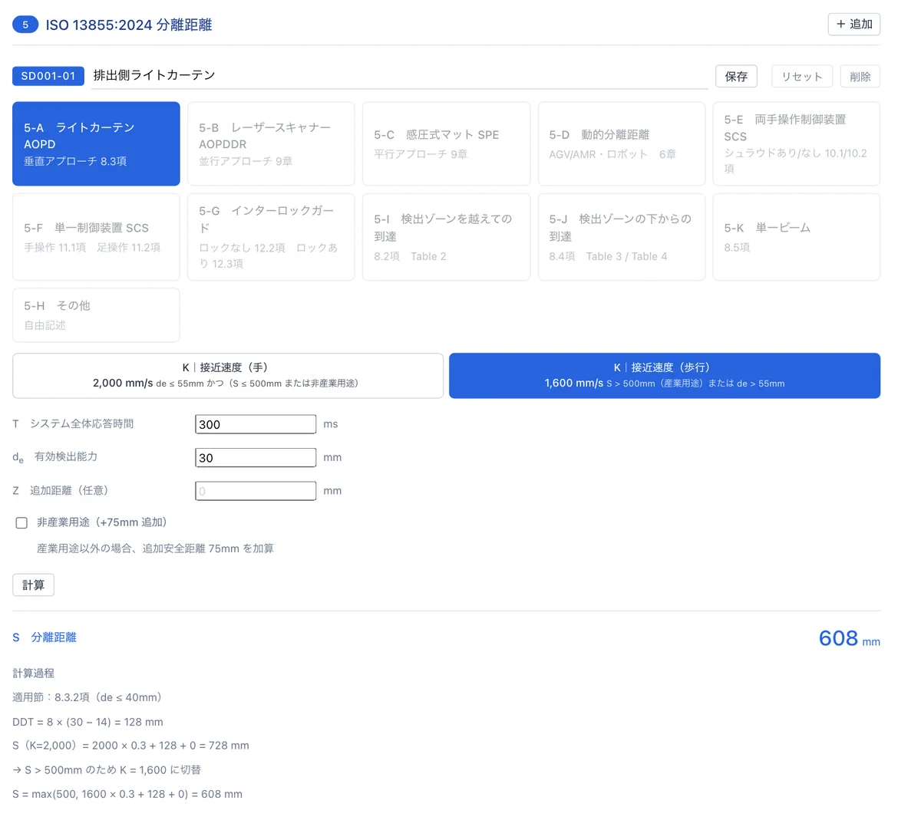Select 5-K 単一ビーム card
Viewport: 921px width, 820px height.
[797, 237]
